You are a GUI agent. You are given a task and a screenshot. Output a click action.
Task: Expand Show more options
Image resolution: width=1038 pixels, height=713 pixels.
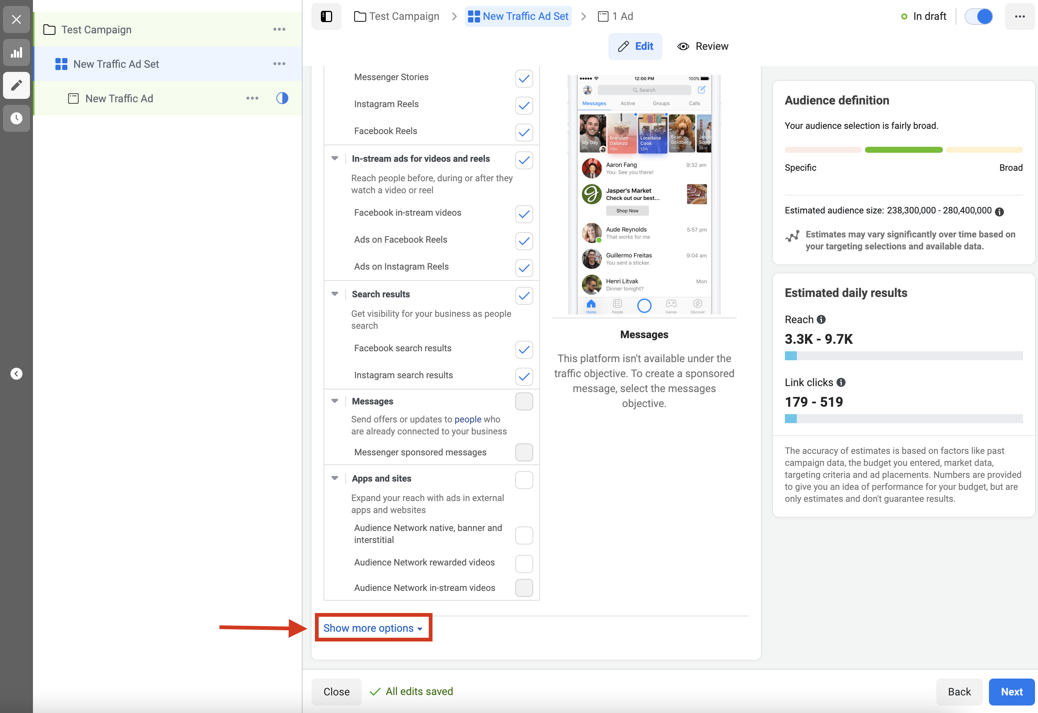(x=373, y=628)
